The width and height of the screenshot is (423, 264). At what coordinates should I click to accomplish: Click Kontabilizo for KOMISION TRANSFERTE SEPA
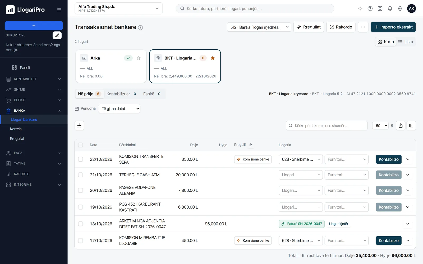pyautogui.click(x=389, y=159)
